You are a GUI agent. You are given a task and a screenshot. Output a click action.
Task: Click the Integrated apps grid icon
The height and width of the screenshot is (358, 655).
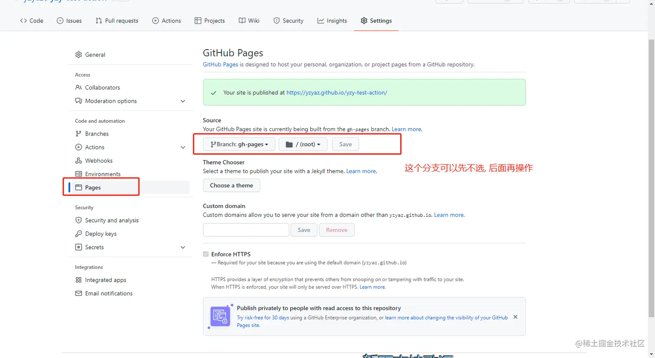tap(78, 280)
